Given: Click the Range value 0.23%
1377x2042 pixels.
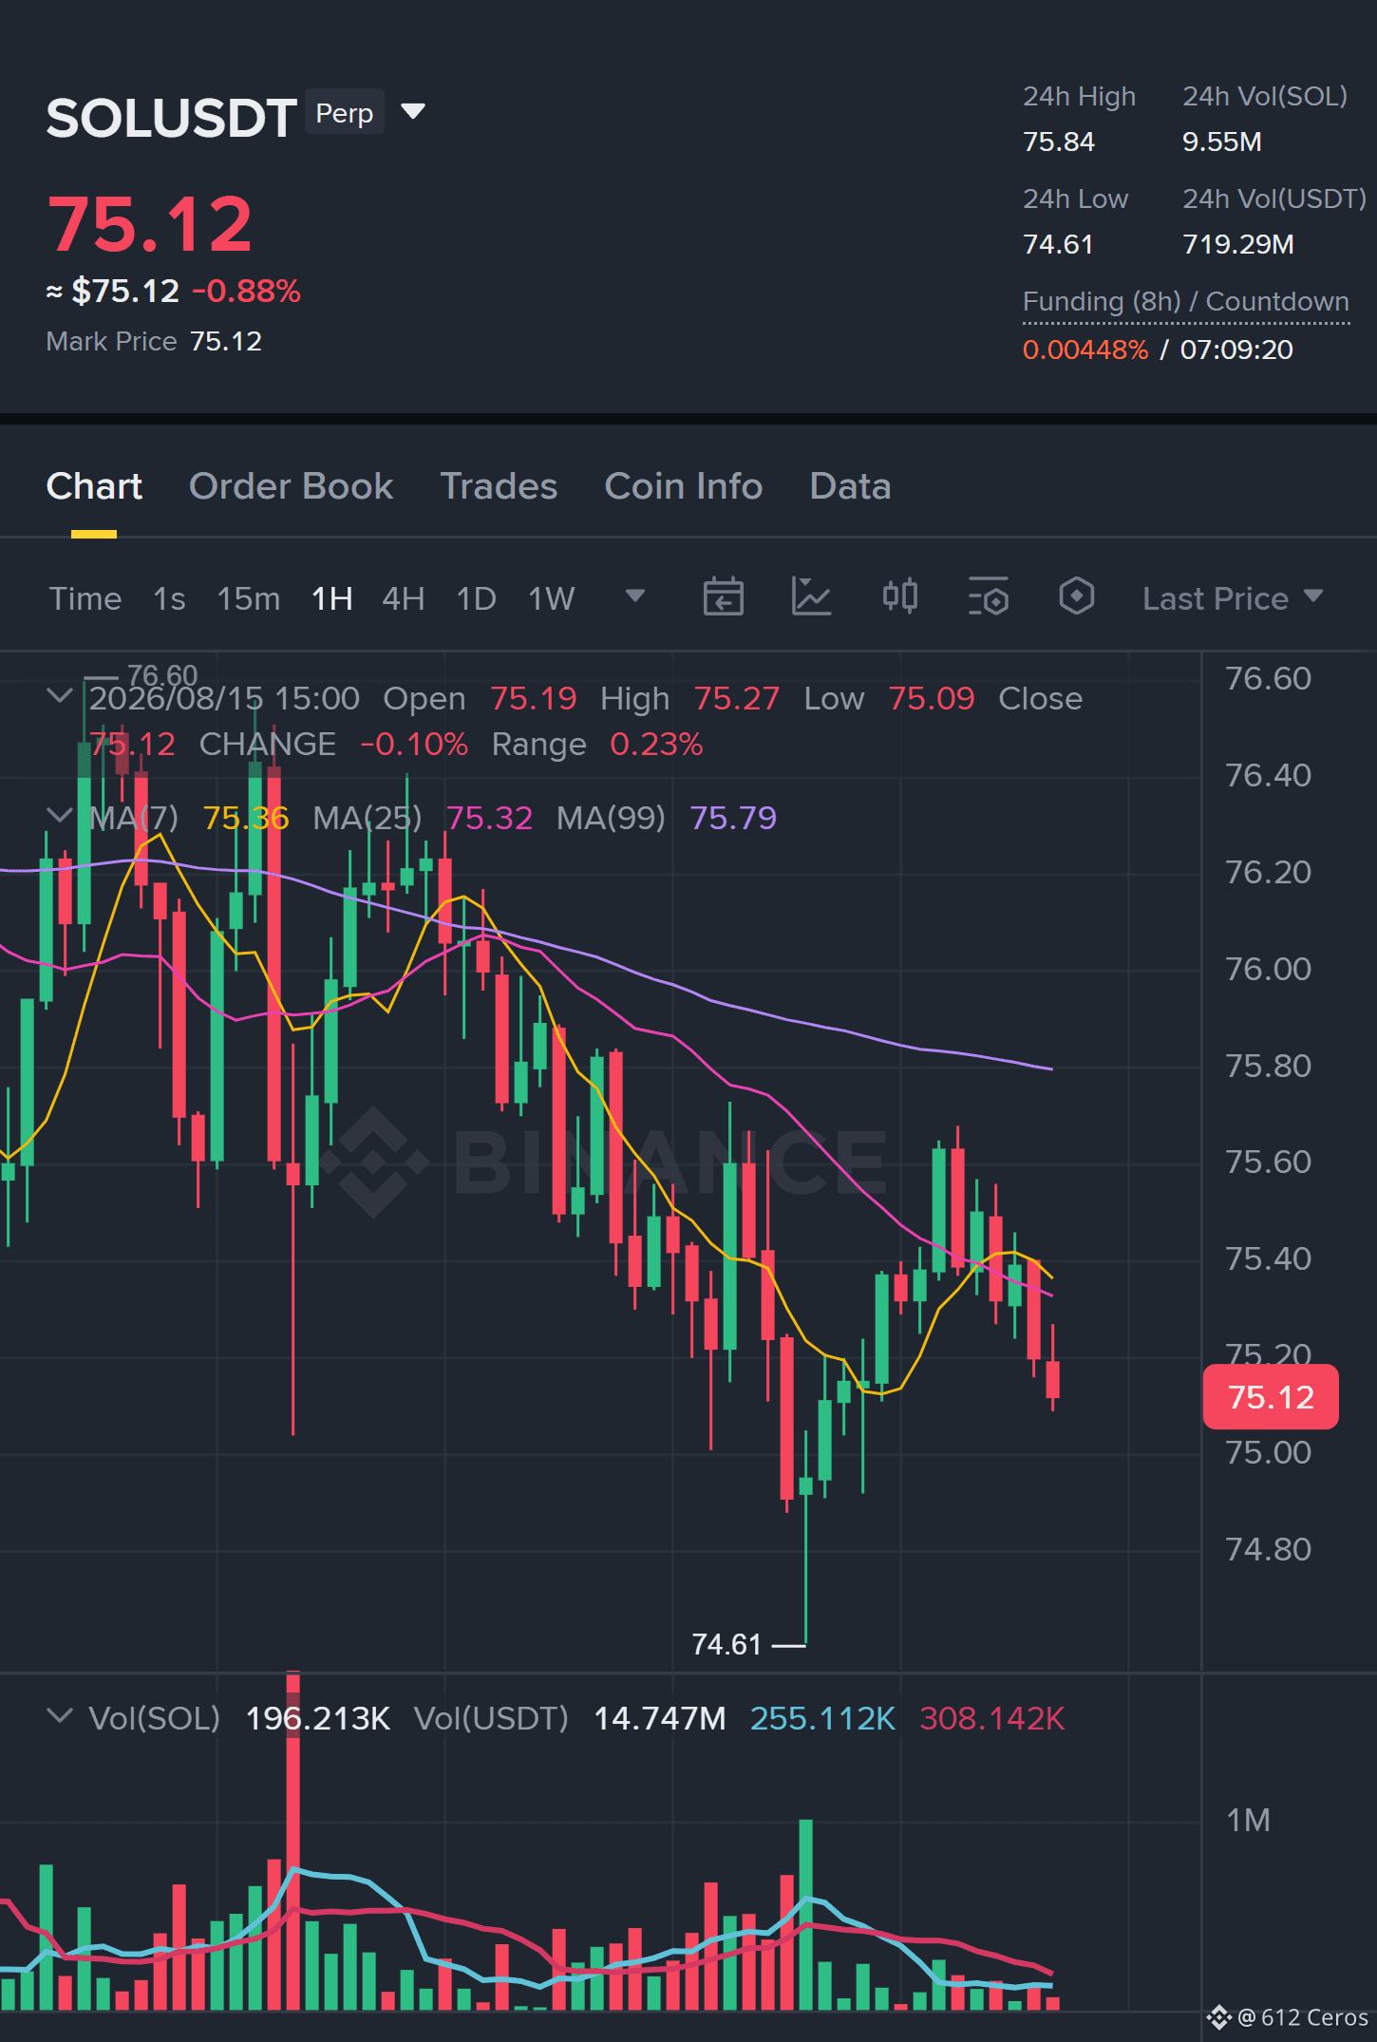Looking at the screenshot, I should click(x=656, y=744).
